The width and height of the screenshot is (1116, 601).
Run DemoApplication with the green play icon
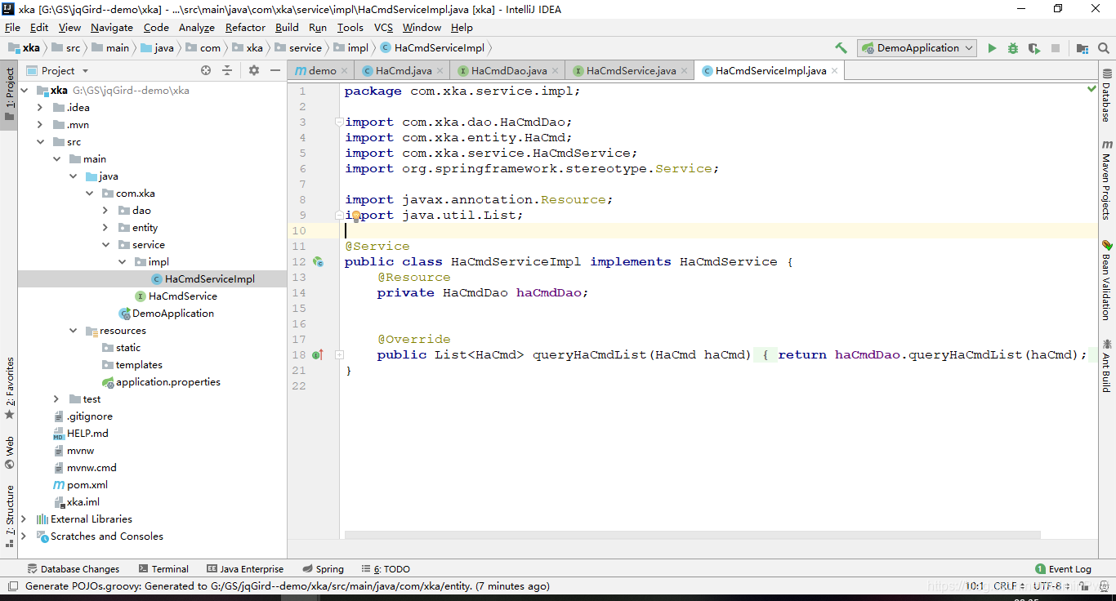click(992, 48)
